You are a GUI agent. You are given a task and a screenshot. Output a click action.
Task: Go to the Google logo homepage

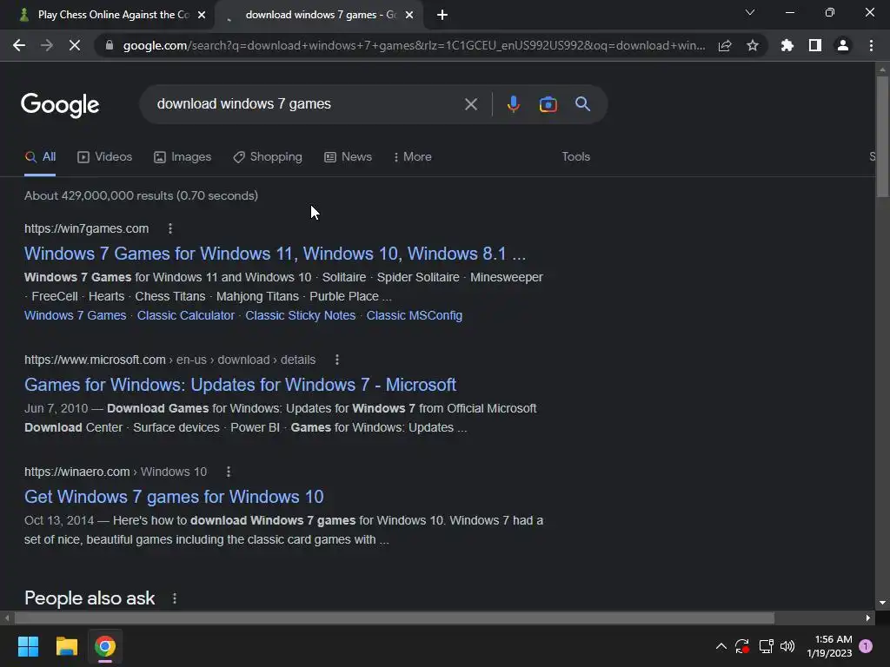[x=60, y=105]
